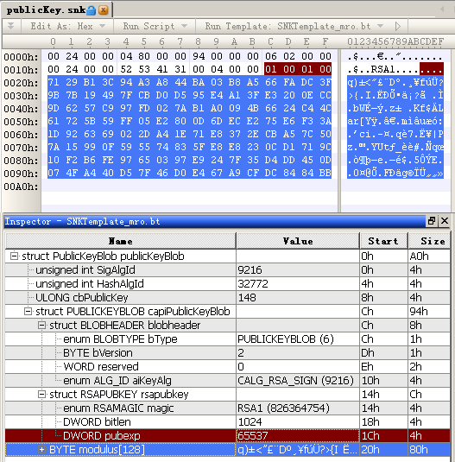
Task: Collapse struct RSAPUBKEY rsapubkey node
Action: point(41,394)
